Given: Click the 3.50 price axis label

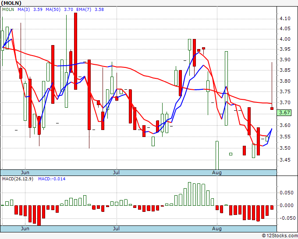Looking at the screenshot, I should (x=285, y=148).
